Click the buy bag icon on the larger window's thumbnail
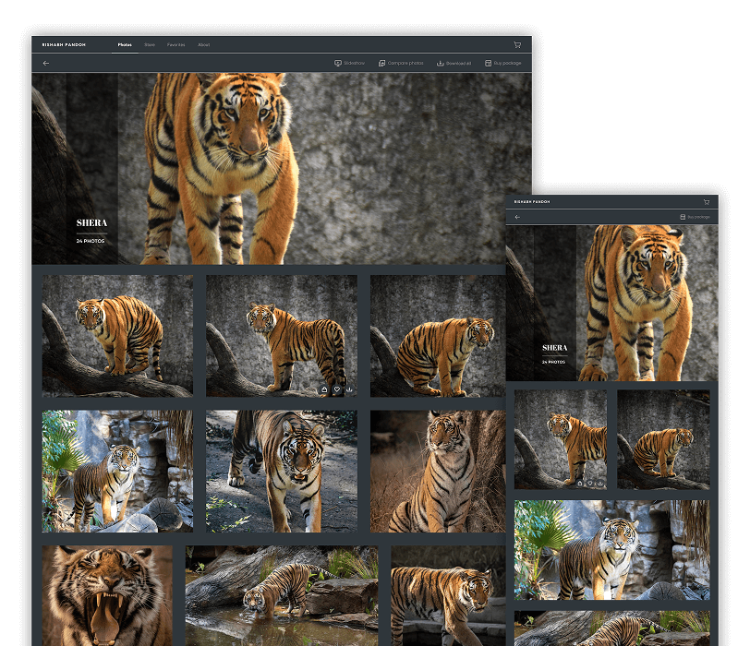This screenshot has height=646, width=750. [324, 389]
